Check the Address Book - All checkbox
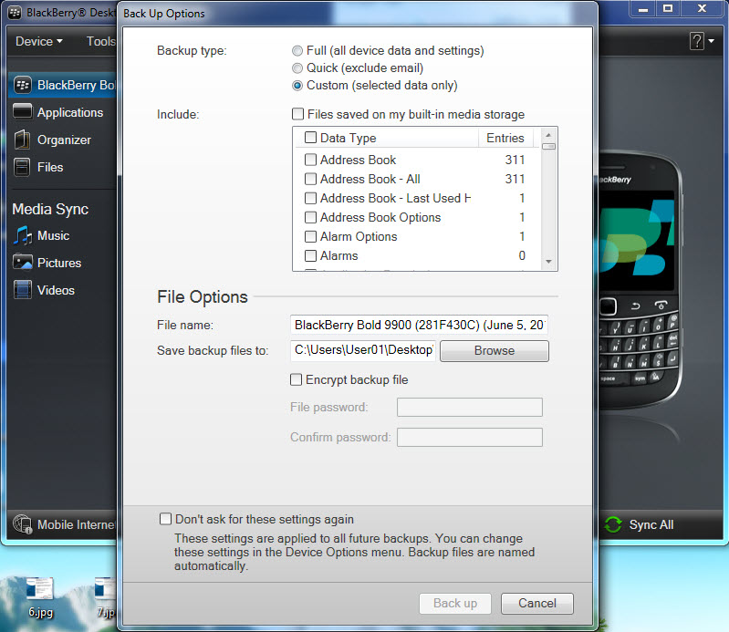 (310, 179)
